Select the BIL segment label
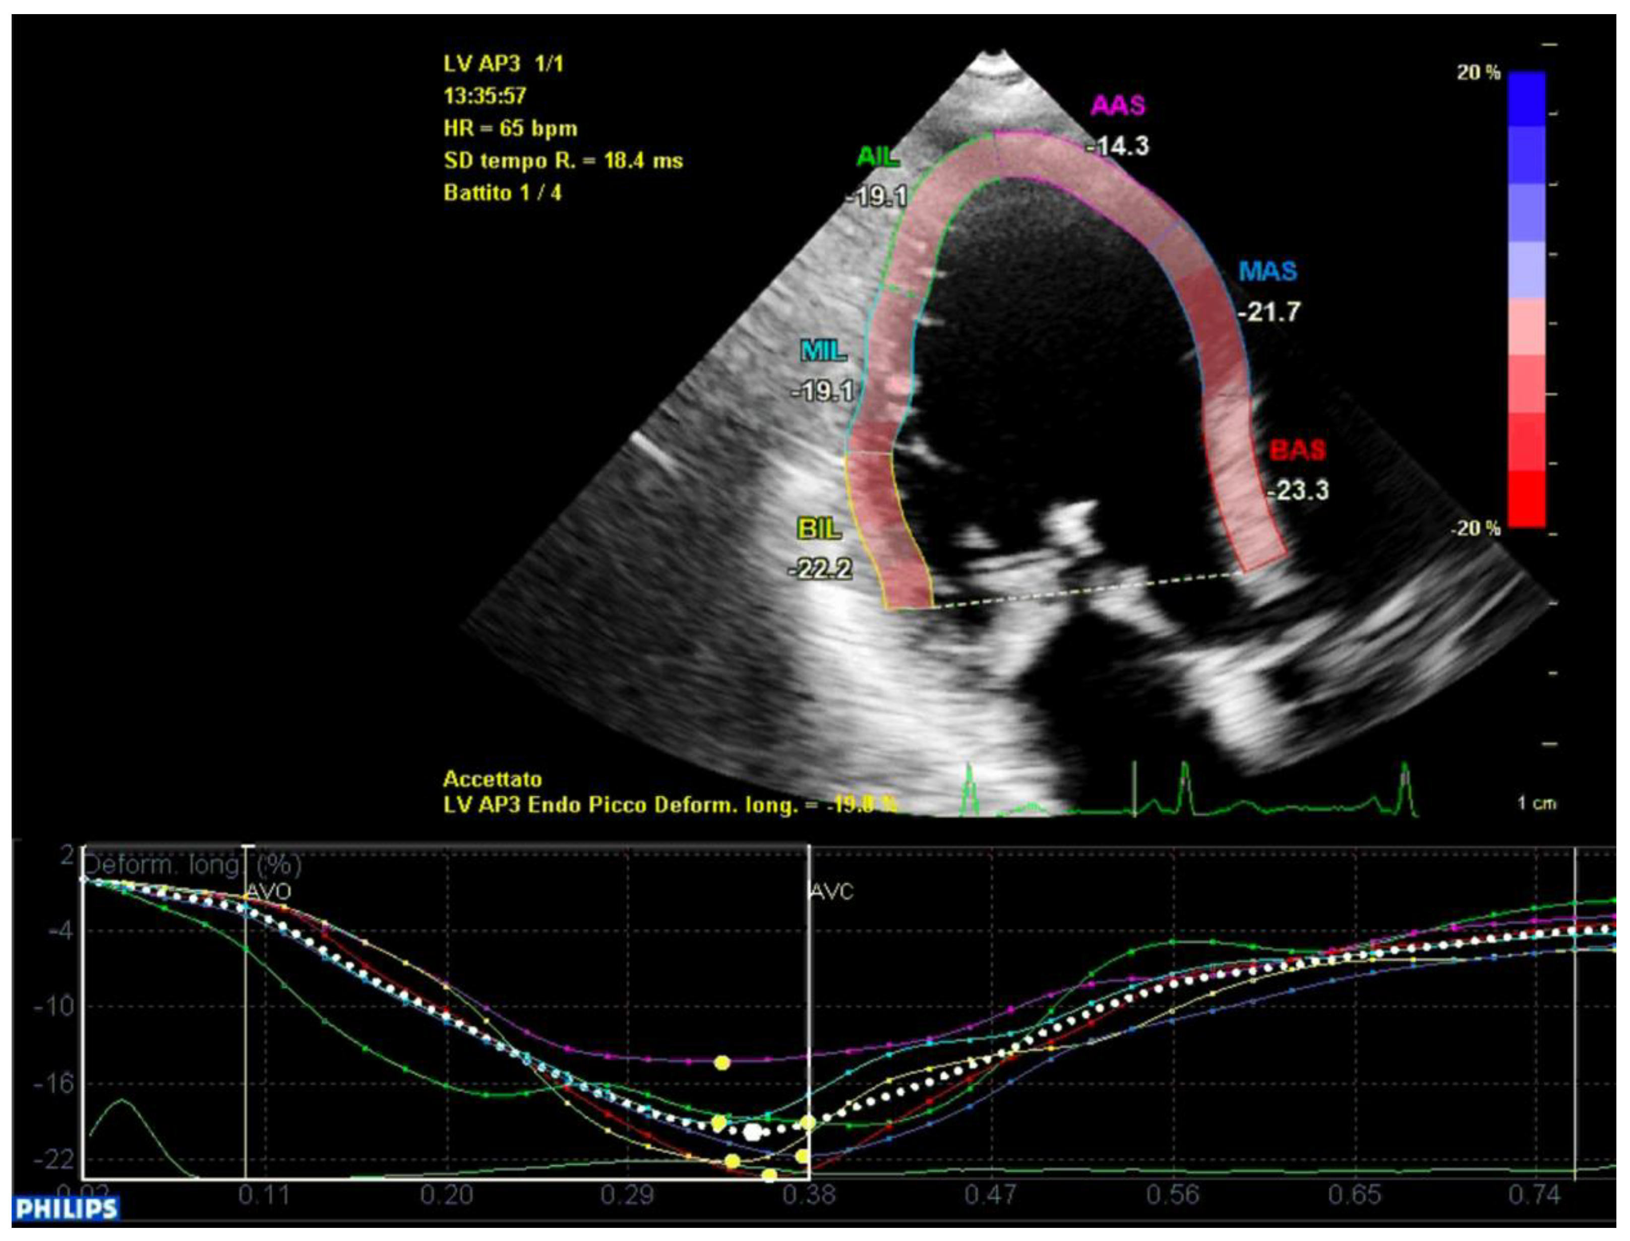The image size is (1630, 1241). (x=819, y=528)
